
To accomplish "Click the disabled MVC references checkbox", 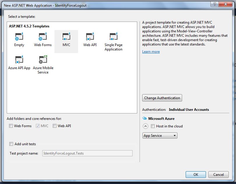I will (38, 126).
